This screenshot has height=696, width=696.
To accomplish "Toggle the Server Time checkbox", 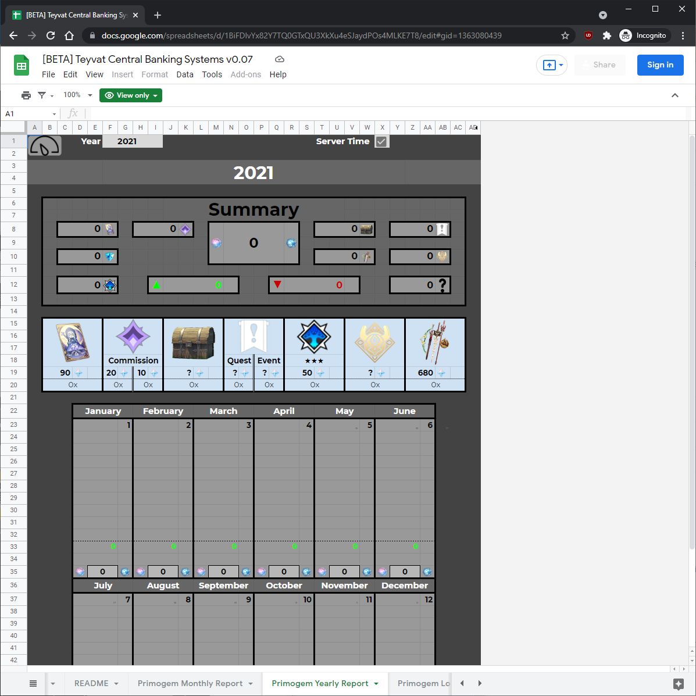I will (381, 142).
